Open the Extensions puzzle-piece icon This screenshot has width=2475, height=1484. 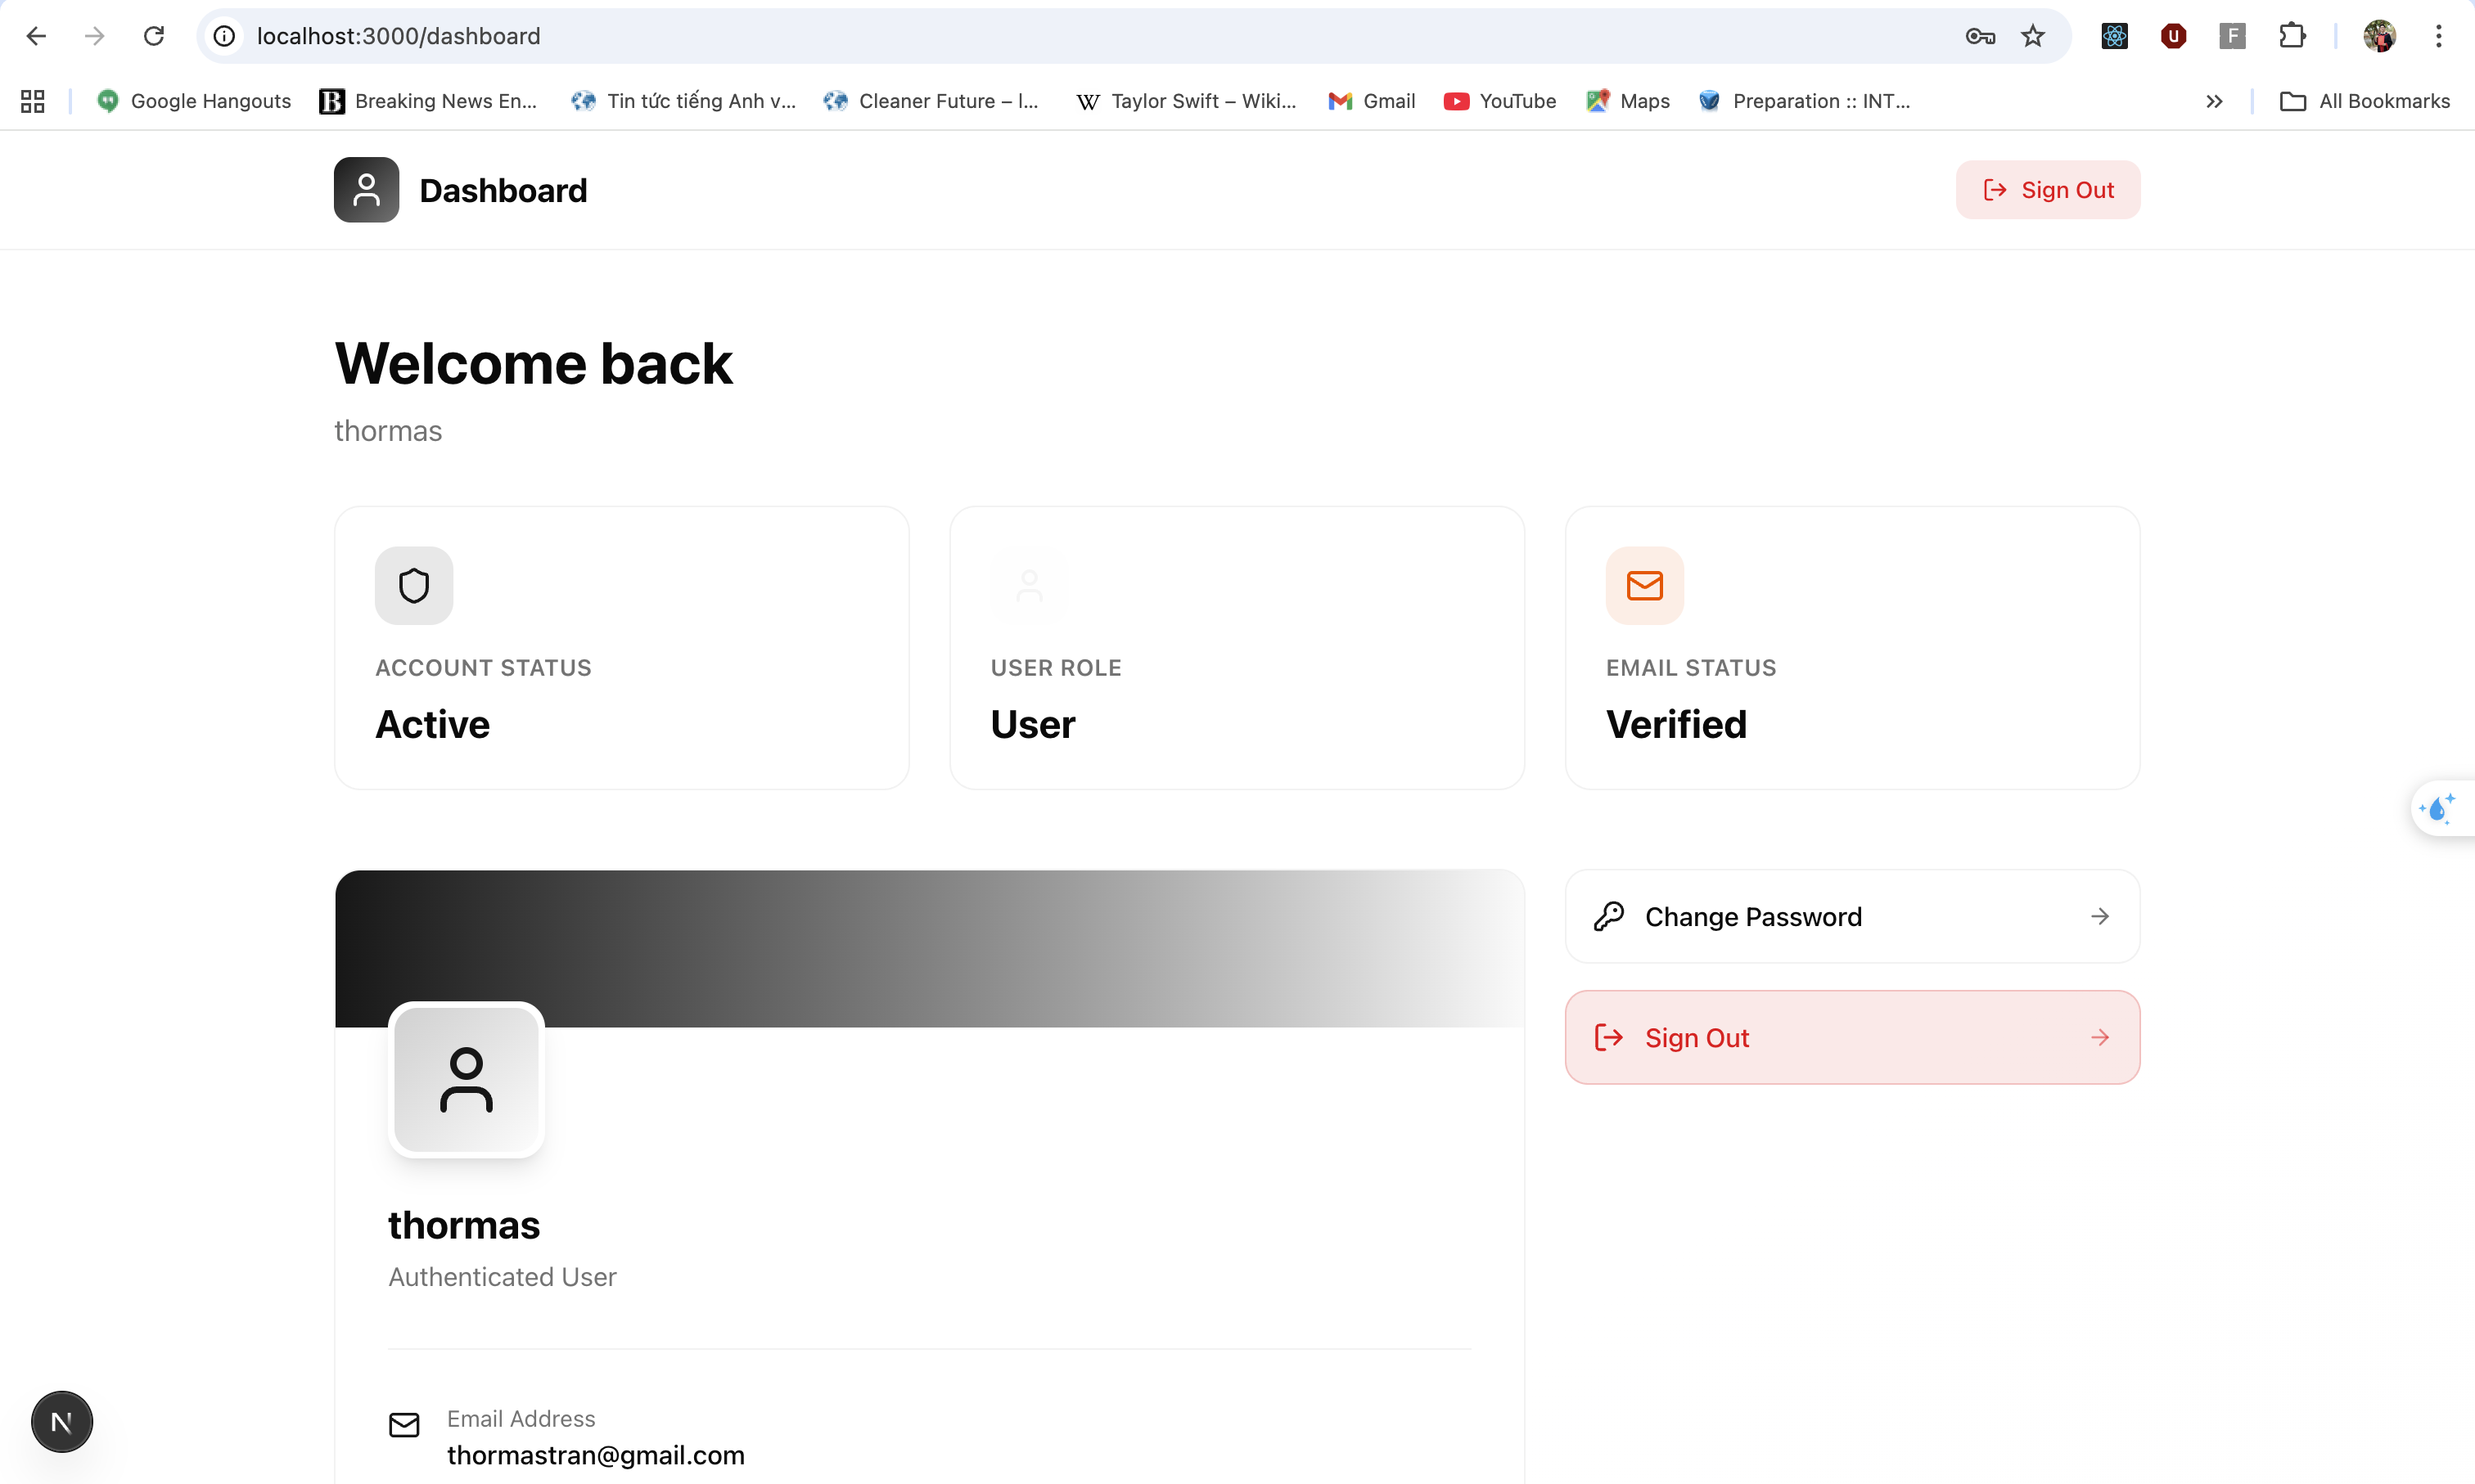[2292, 36]
